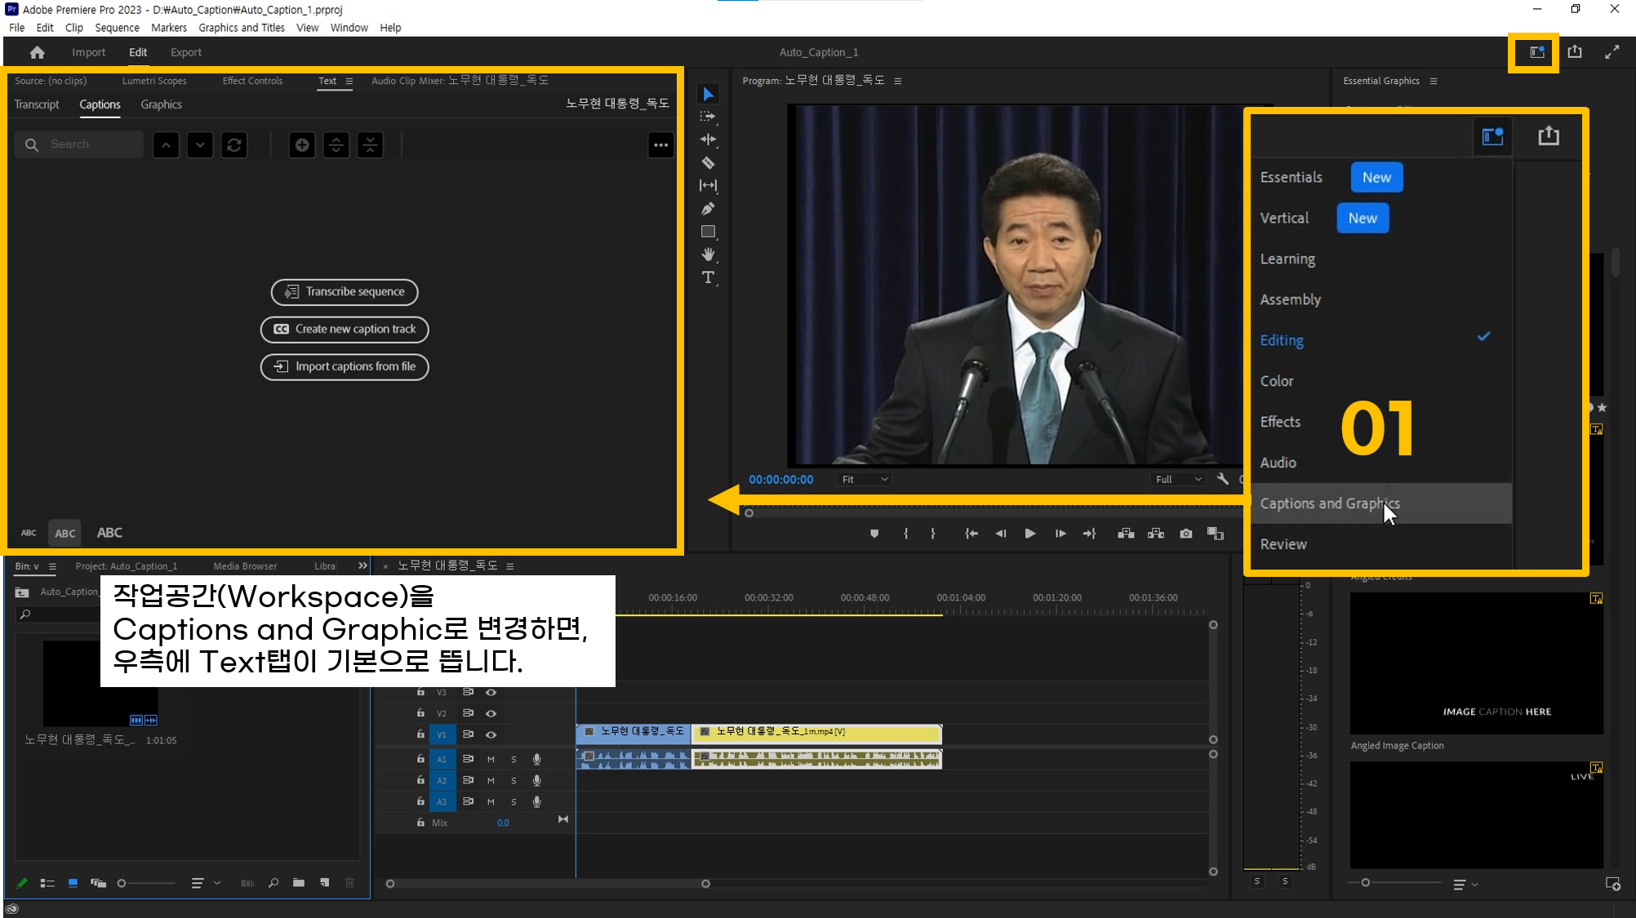The width and height of the screenshot is (1636, 918).
Task: Add new caption segment plus icon
Action: tap(302, 145)
